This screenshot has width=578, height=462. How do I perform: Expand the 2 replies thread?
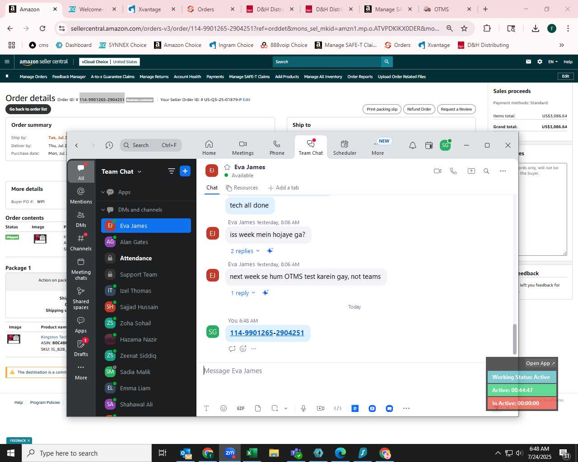coord(245,251)
